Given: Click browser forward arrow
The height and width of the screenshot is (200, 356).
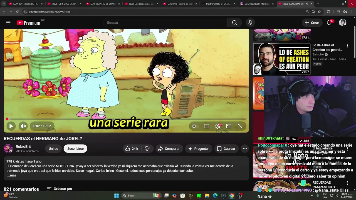Looking at the screenshot, I should click(11, 12).
